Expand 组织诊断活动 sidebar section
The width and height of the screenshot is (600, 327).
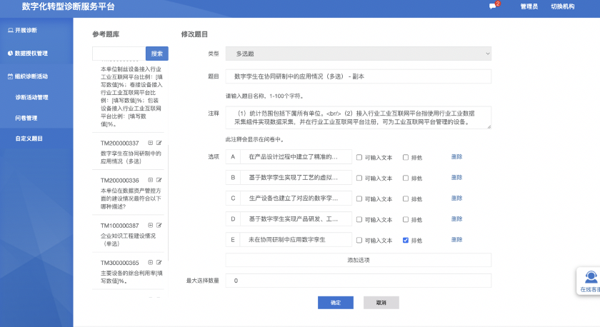coord(28,76)
